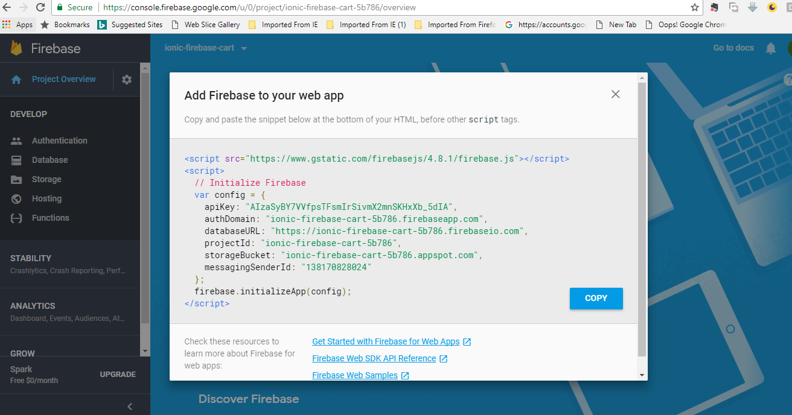Open project settings gear icon

[127, 80]
